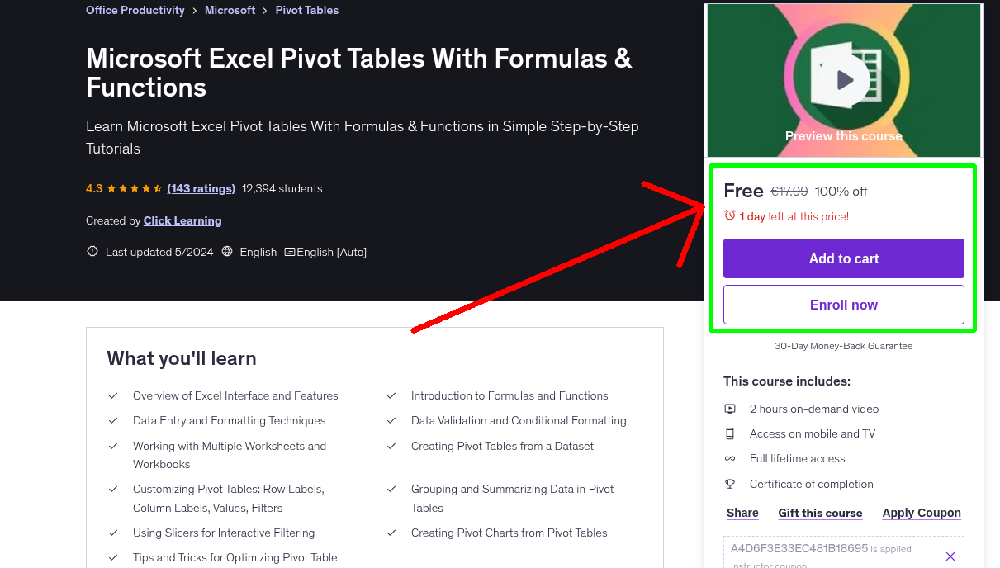
Task: Click Apply Coupon
Action: pos(922,513)
